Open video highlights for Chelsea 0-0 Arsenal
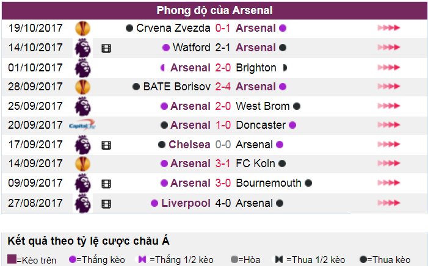The image size is (428, 266). (106, 145)
